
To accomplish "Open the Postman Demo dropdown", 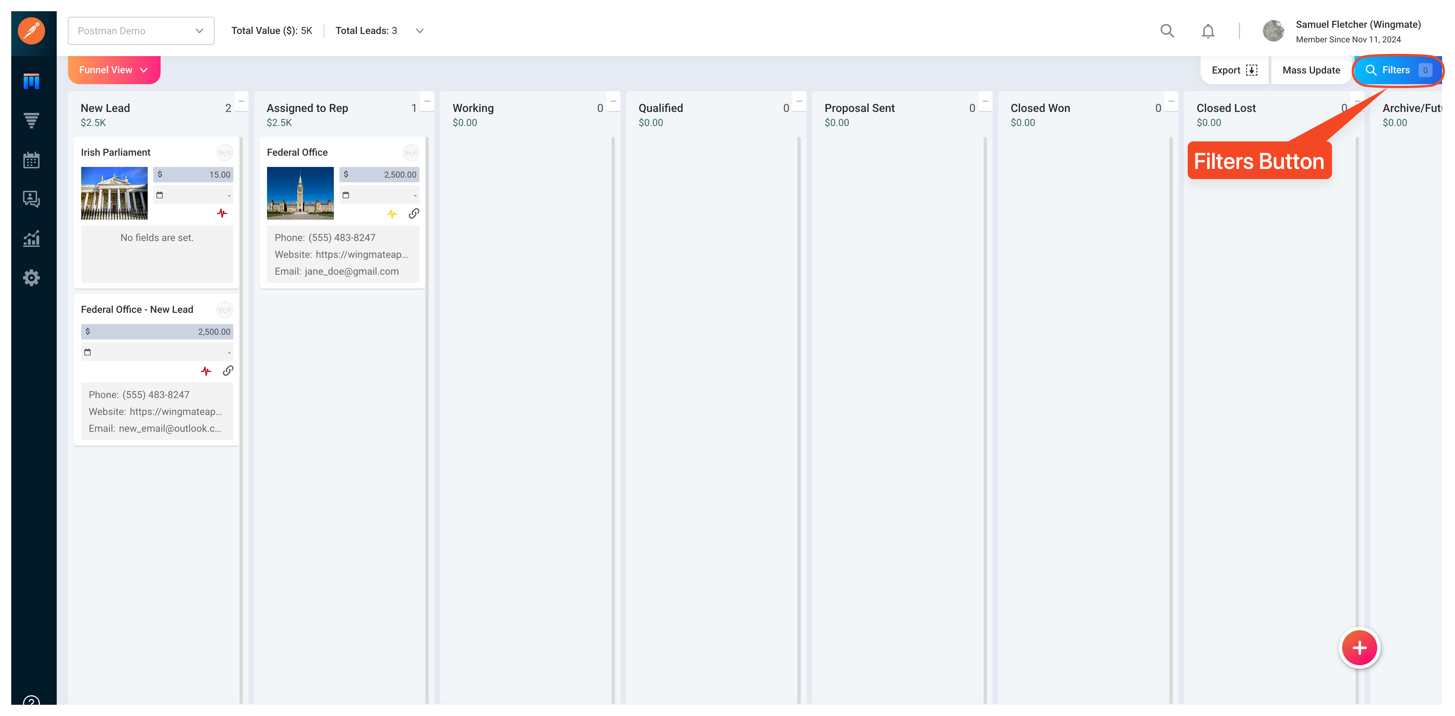I will (141, 31).
